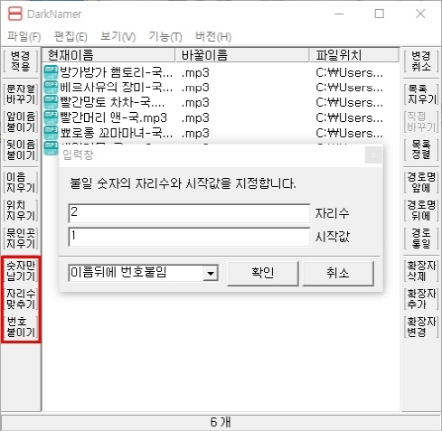Click the 확장자 변경 button
The image size is (442, 431).
click(421, 327)
